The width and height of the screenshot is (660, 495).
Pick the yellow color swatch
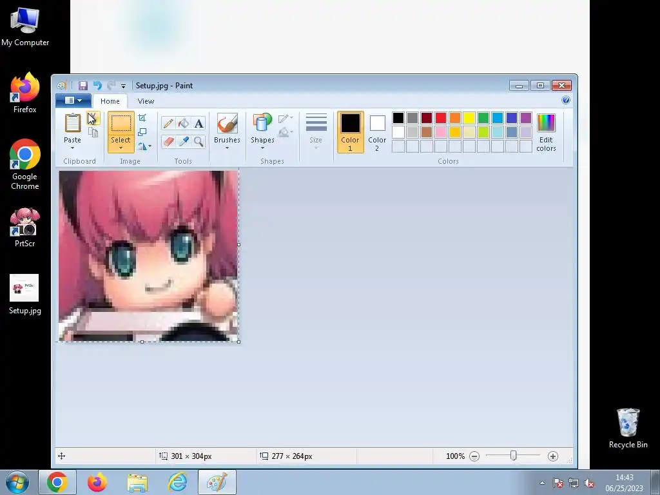click(469, 118)
